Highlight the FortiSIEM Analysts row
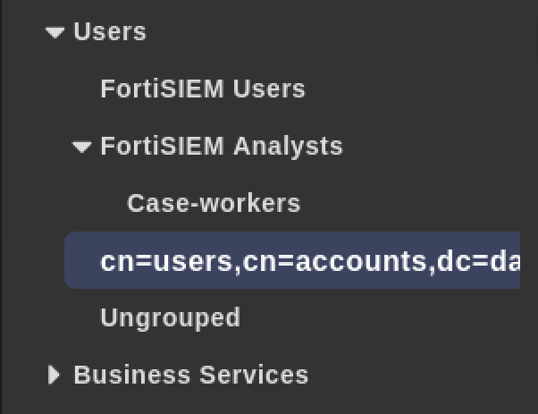Viewport: 538px width, 414px height. click(222, 147)
